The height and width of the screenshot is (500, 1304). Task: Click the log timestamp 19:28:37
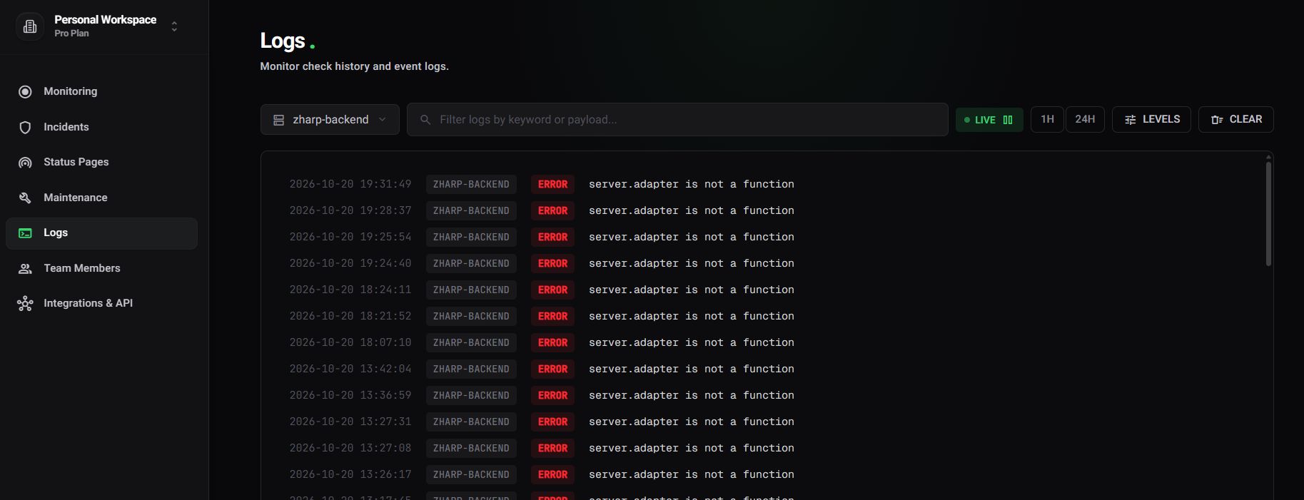[350, 210]
